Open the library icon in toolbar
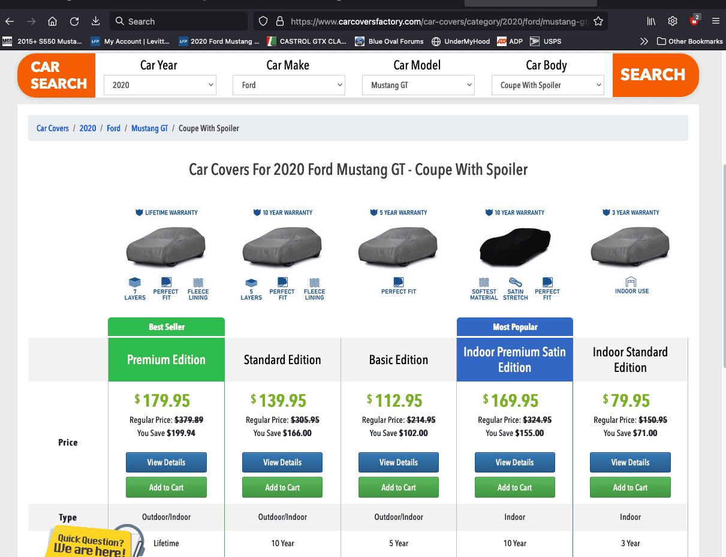This screenshot has height=557, width=726. [651, 22]
